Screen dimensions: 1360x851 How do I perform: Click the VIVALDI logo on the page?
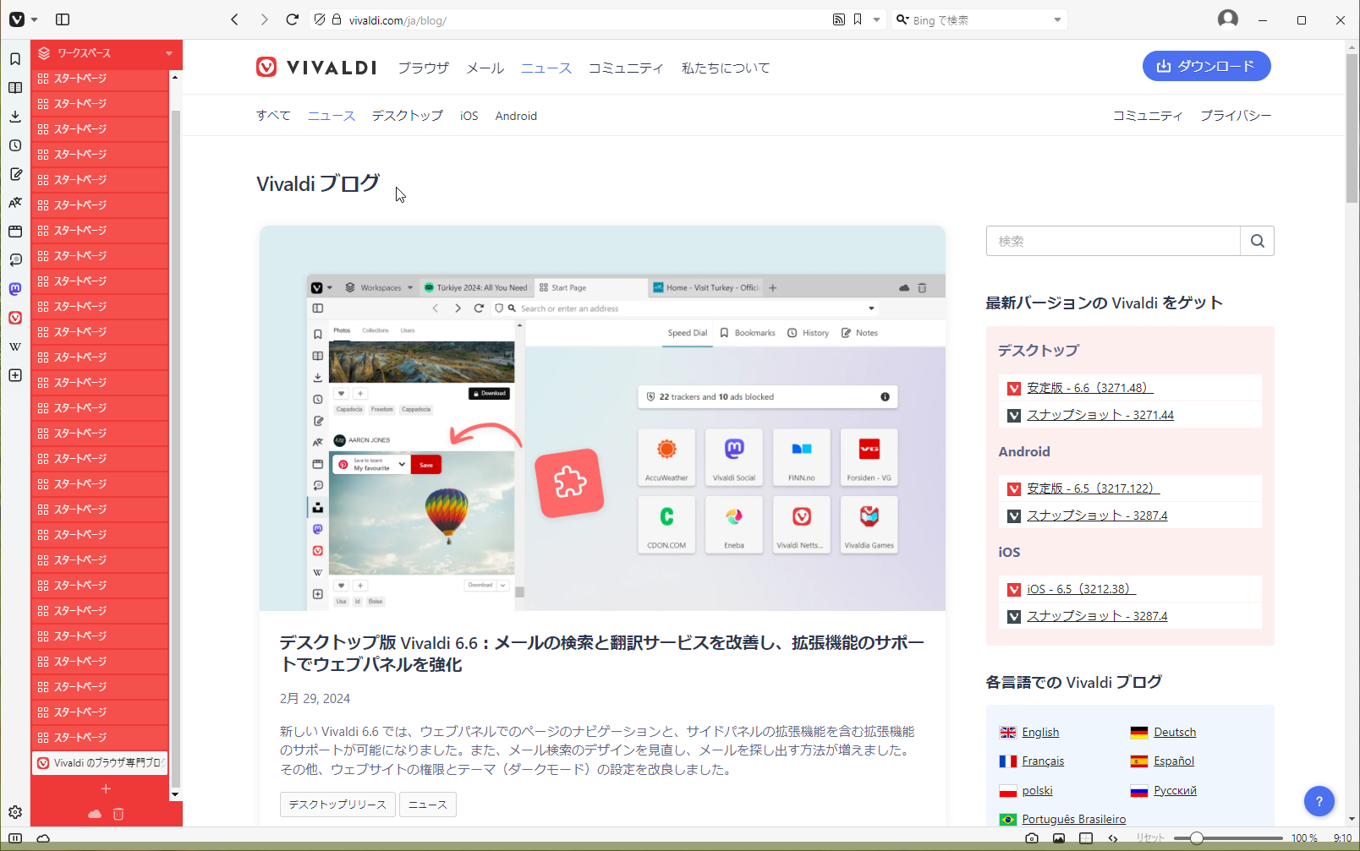(316, 68)
